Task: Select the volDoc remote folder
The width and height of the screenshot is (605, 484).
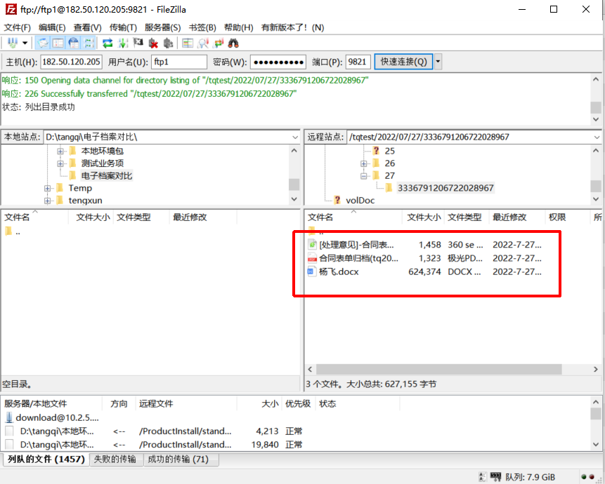Action: click(360, 200)
